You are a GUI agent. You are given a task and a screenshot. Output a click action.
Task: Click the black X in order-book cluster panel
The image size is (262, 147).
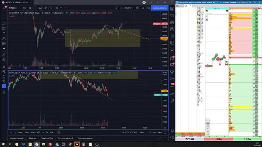point(207,11)
